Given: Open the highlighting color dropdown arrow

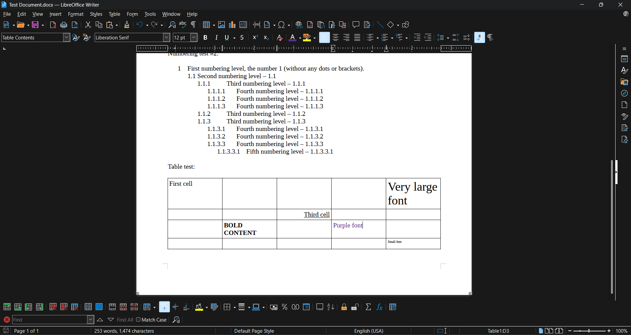Looking at the screenshot, I should click(315, 38).
